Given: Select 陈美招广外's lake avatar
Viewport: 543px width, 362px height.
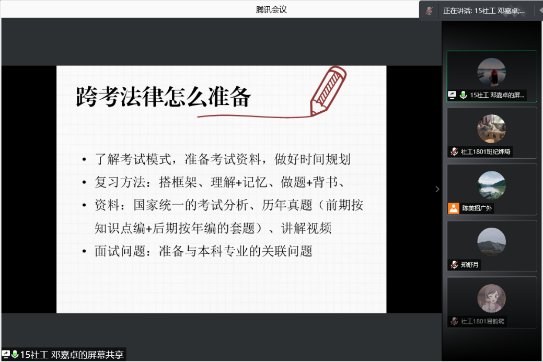Looking at the screenshot, I should (x=491, y=185).
